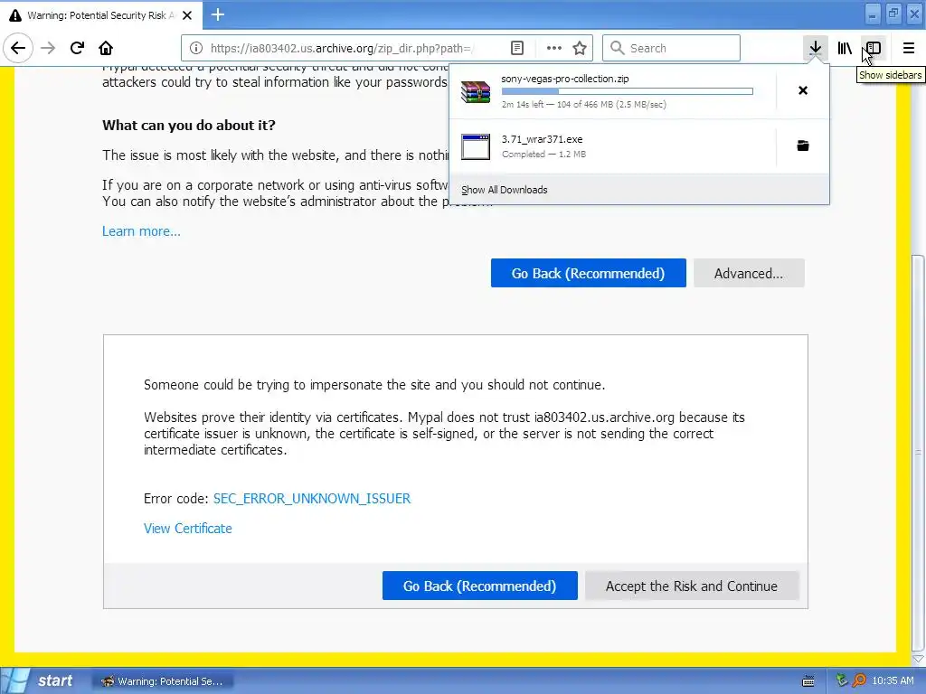Screen dimensions: 926x694
Task: Open the Library icon
Action: click(x=845, y=48)
